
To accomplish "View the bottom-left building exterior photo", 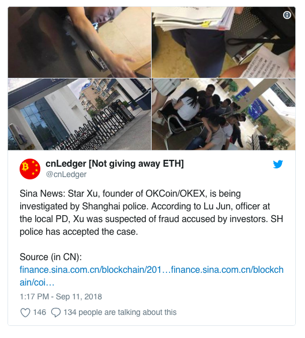I will click(x=80, y=114).
